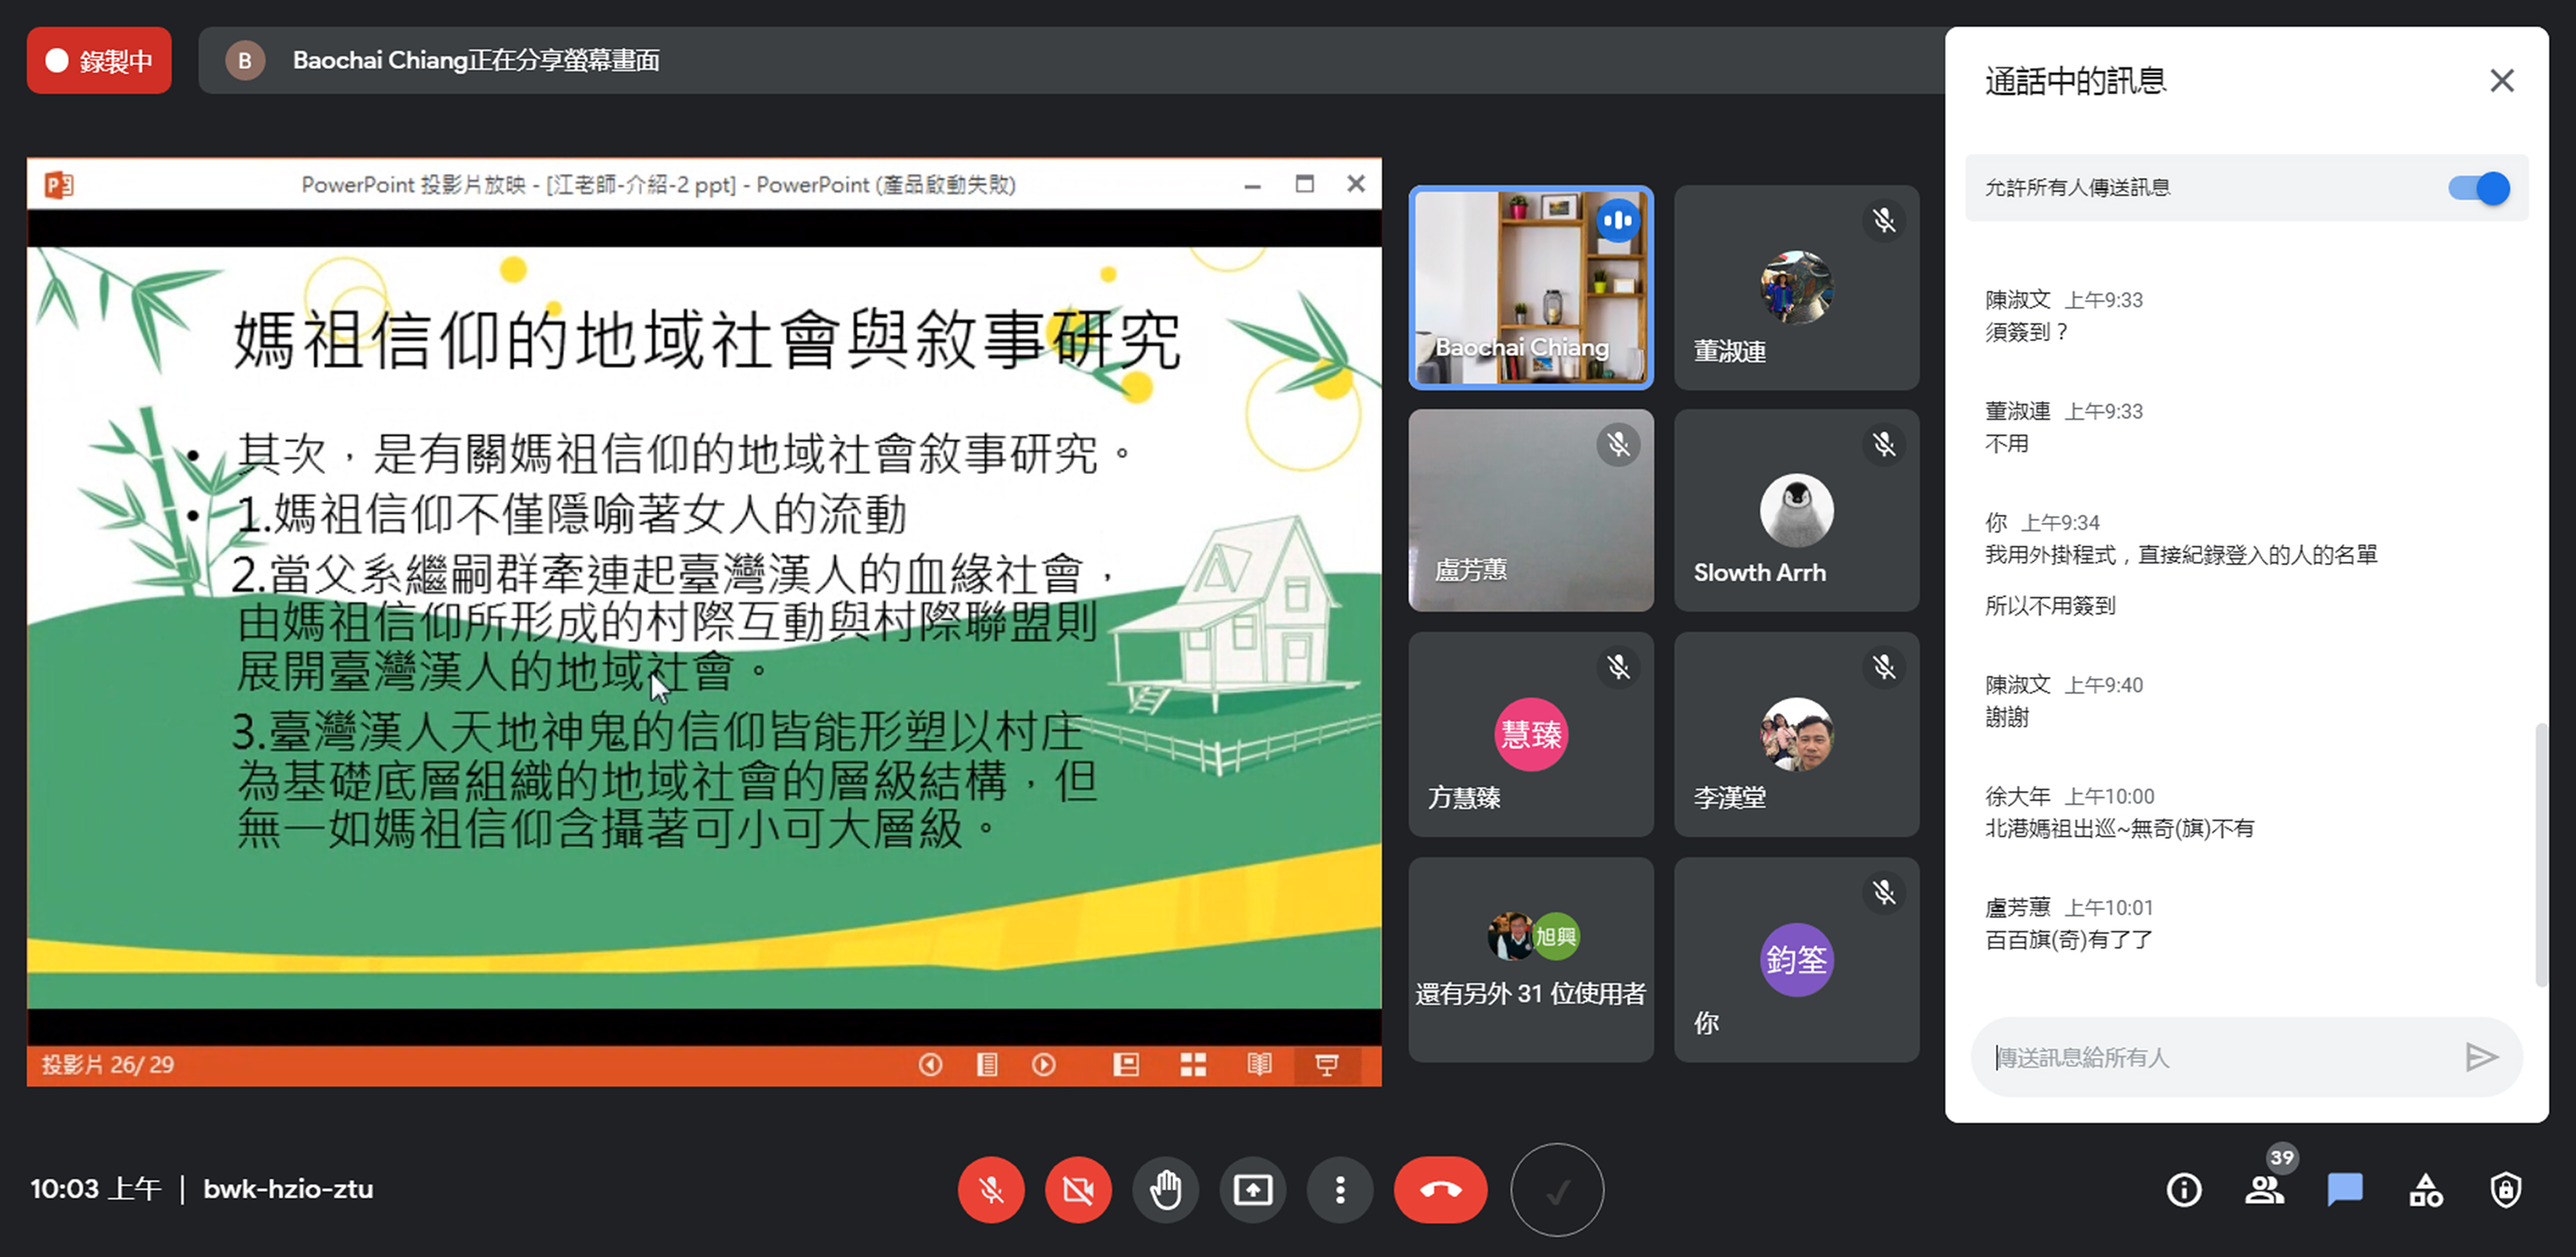Click the present screen button
Screen dimensions: 2576x1257
coord(1252,1190)
